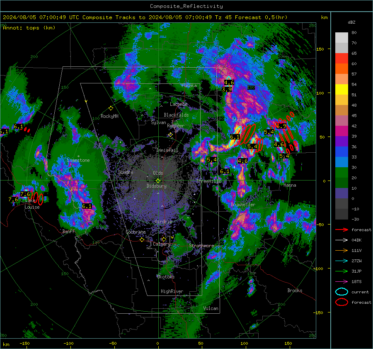Viewport: 373px width, 349px height.
Task: Click the Olds city label
Action: point(158,173)
